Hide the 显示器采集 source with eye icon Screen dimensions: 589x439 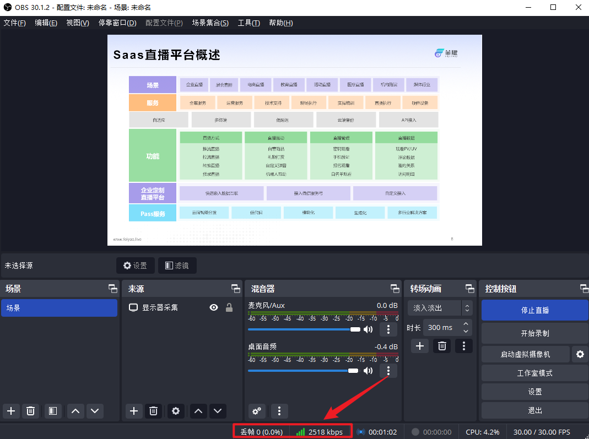214,307
